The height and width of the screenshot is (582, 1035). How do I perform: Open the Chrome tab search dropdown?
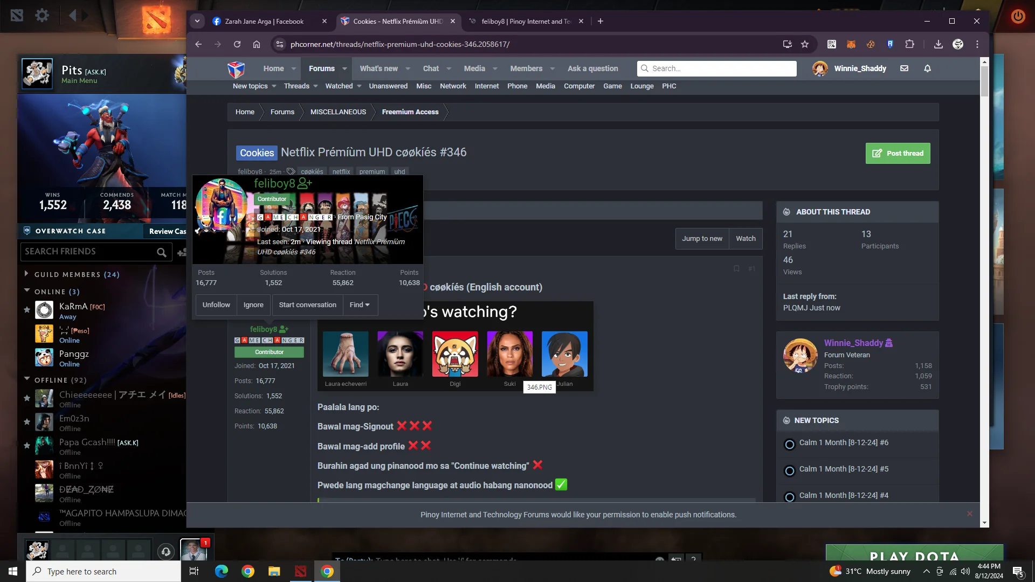click(x=197, y=21)
